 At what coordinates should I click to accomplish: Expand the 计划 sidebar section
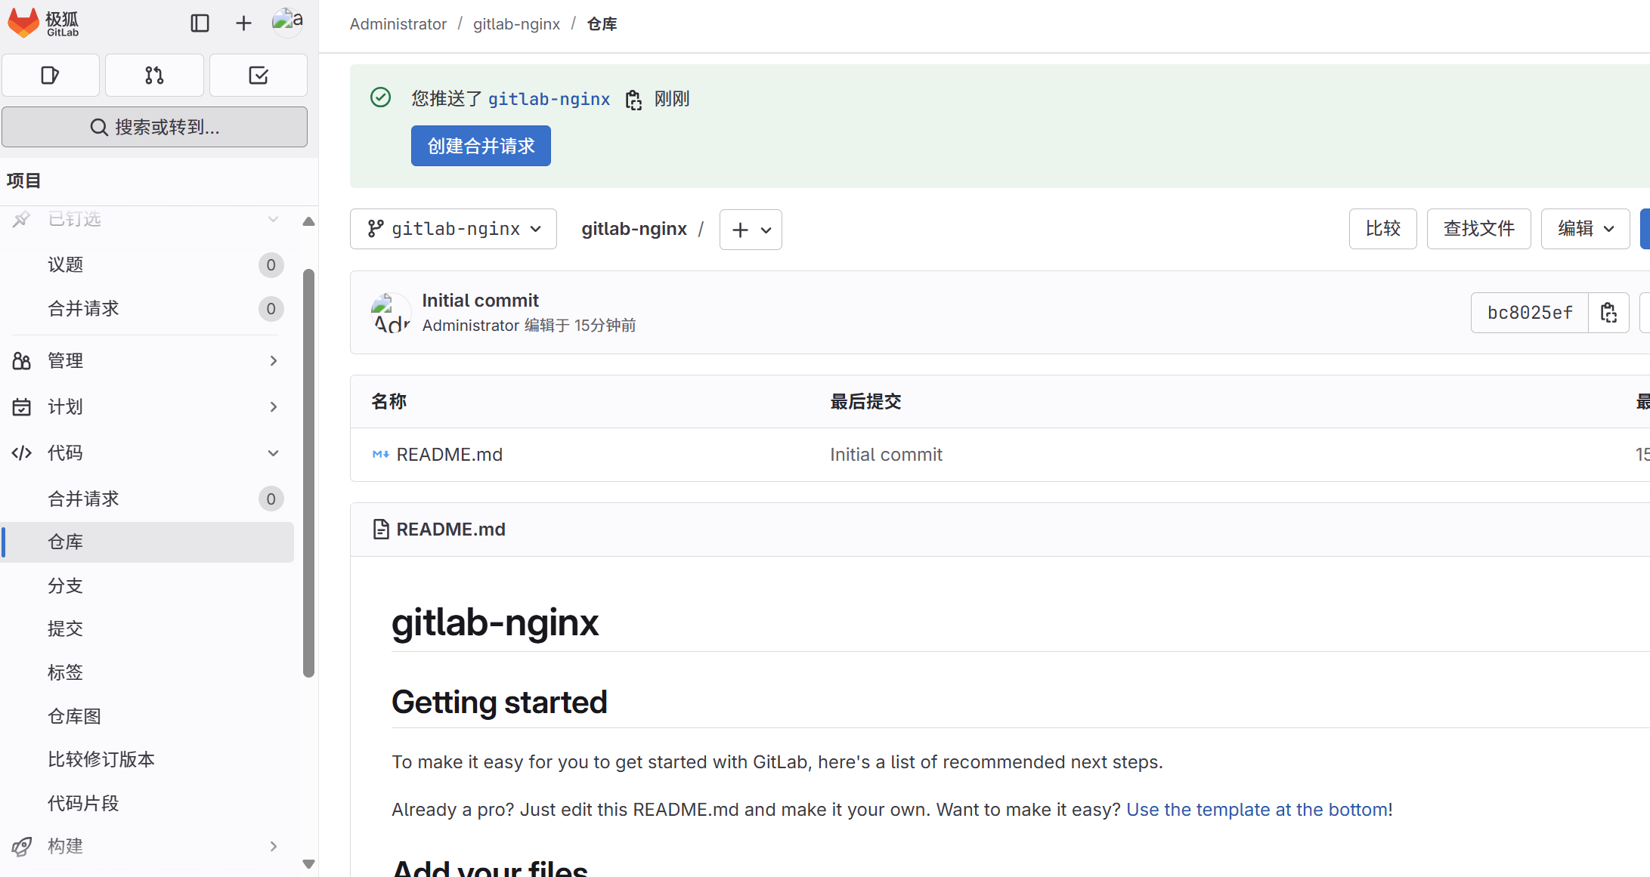147,407
